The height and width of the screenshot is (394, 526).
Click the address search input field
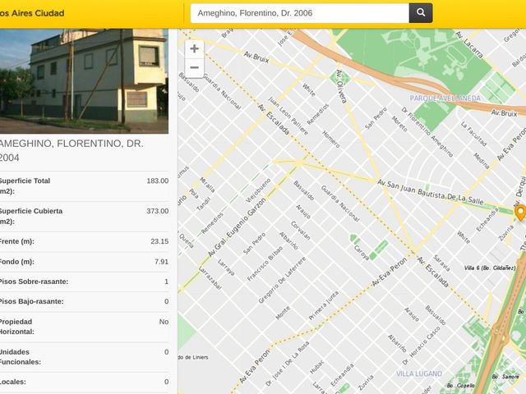tap(300, 13)
